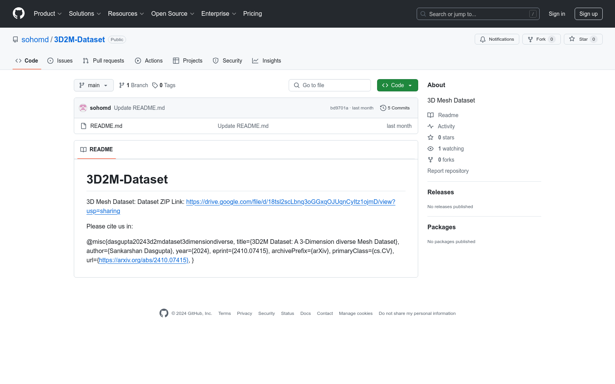Click the fork icon beside 0 forks
615x384 pixels.
(430, 160)
